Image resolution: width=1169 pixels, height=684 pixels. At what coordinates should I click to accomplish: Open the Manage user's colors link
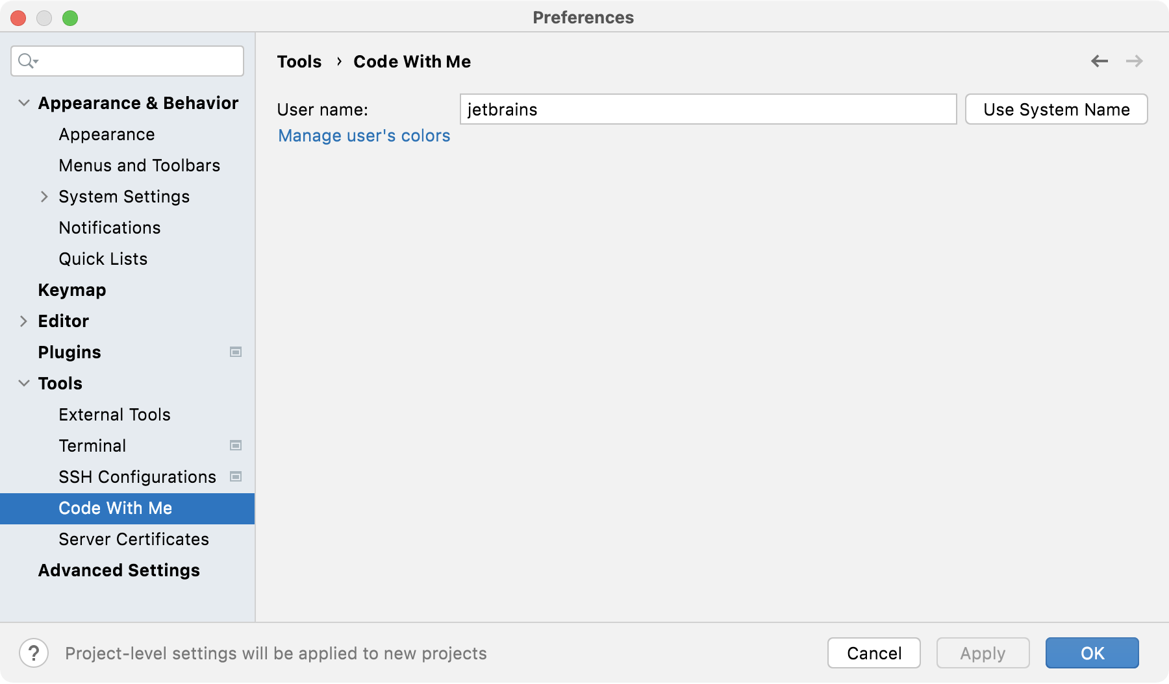coord(363,135)
